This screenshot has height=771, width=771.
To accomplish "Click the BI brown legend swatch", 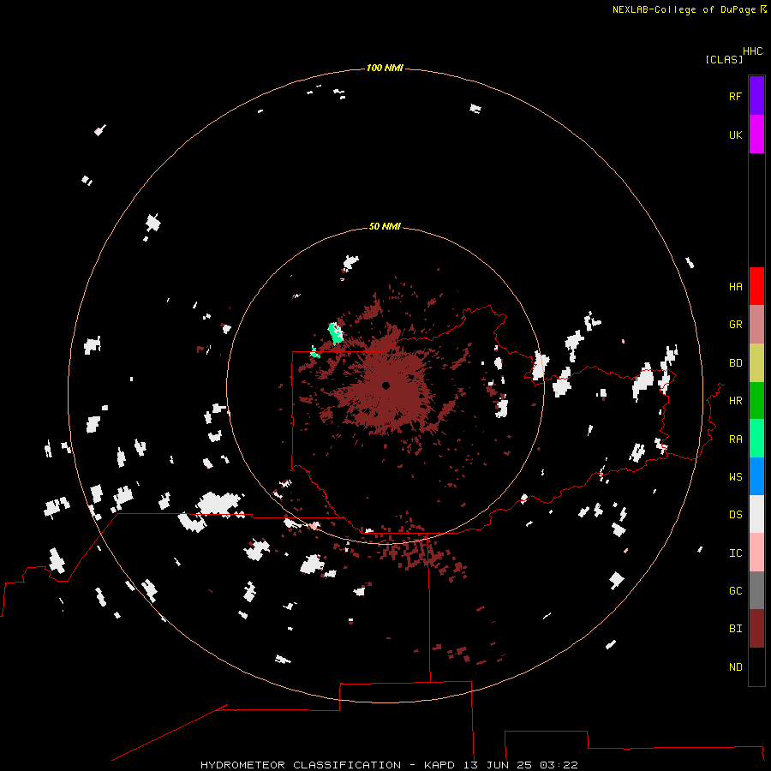I will [x=756, y=629].
